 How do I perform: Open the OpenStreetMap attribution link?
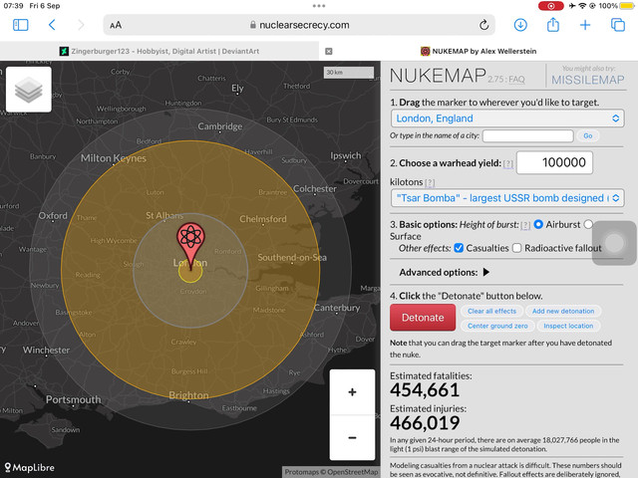click(352, 472)
